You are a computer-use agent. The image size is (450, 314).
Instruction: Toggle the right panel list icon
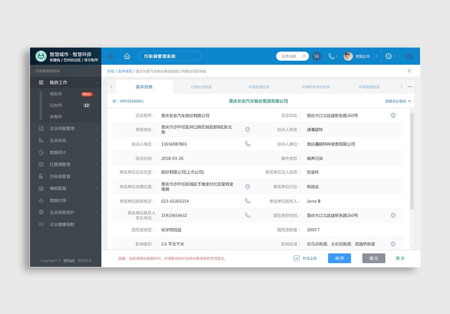[410, 56]
